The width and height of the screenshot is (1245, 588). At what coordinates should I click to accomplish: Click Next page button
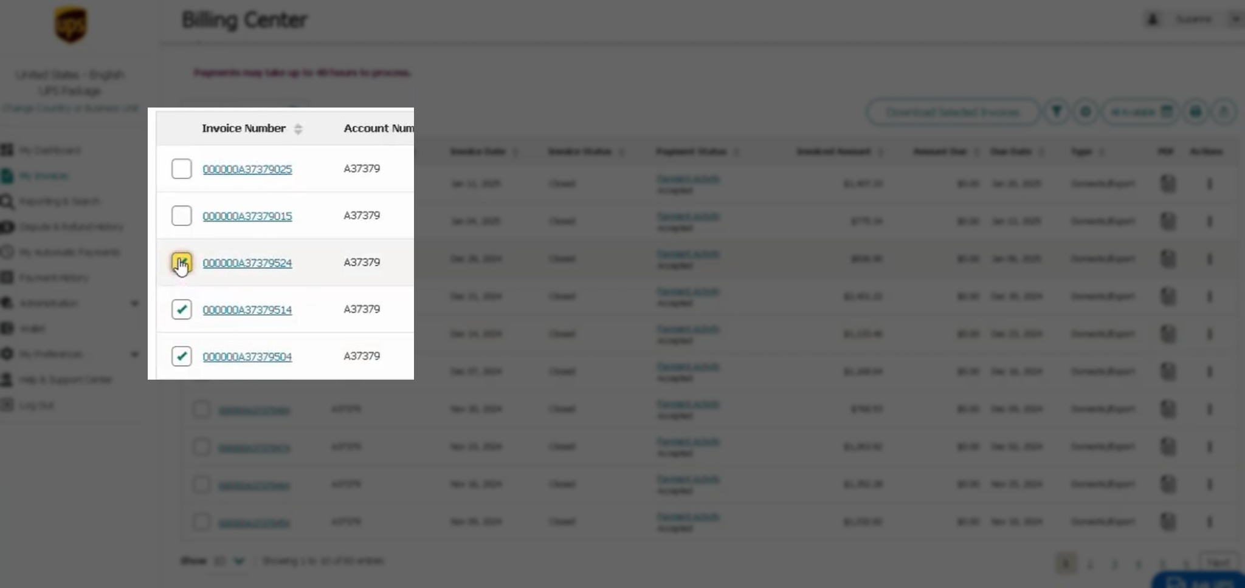coord(1219,563)
